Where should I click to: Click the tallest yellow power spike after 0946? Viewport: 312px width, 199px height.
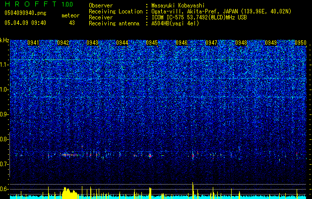193,191
